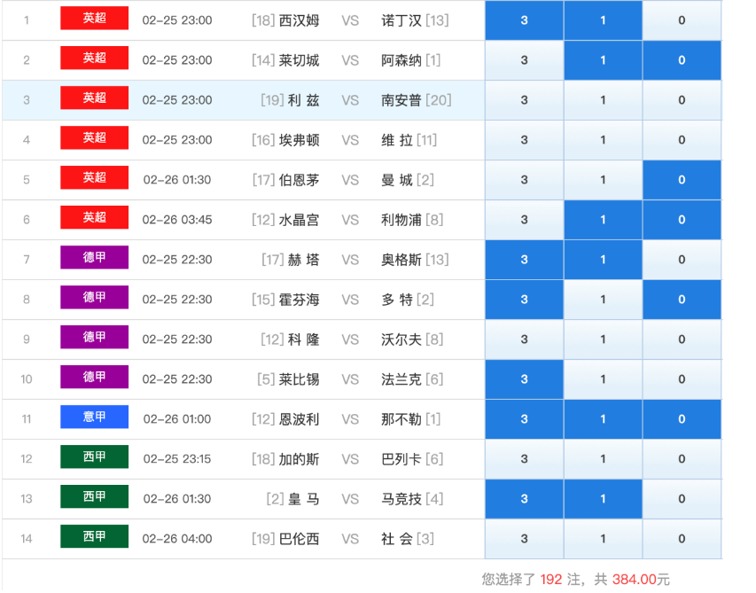Click the 02-26 04:00 kickoff time
The height and width of the screenshot is (593, 756).
(x=177, y=539)
